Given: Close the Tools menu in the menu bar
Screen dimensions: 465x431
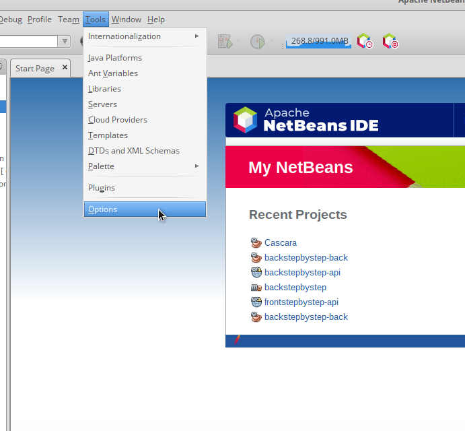Looking at the screenshot, I should click(x=96, y=20).
